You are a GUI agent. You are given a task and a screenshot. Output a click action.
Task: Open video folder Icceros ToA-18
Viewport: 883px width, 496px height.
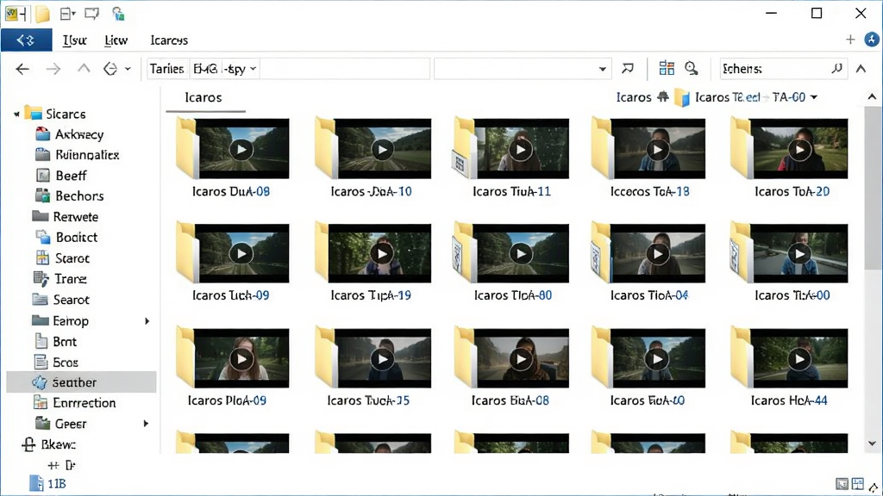649,158
